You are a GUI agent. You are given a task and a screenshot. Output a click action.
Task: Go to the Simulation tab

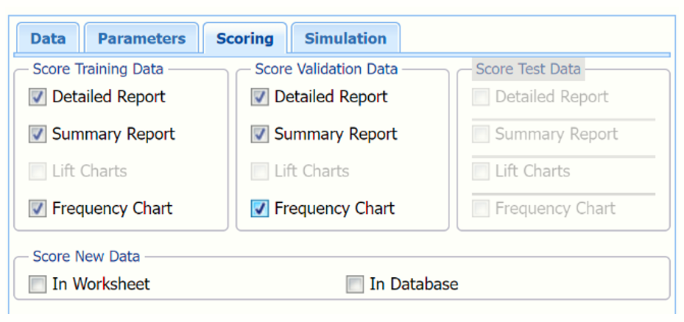click(345, 39)
